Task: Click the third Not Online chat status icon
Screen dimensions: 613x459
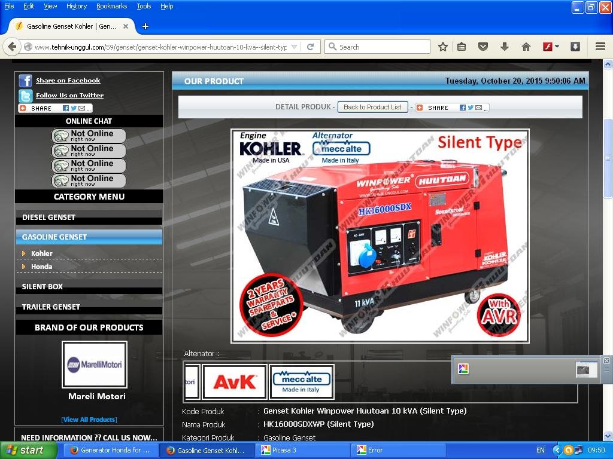Action: [x=89, y=166]
